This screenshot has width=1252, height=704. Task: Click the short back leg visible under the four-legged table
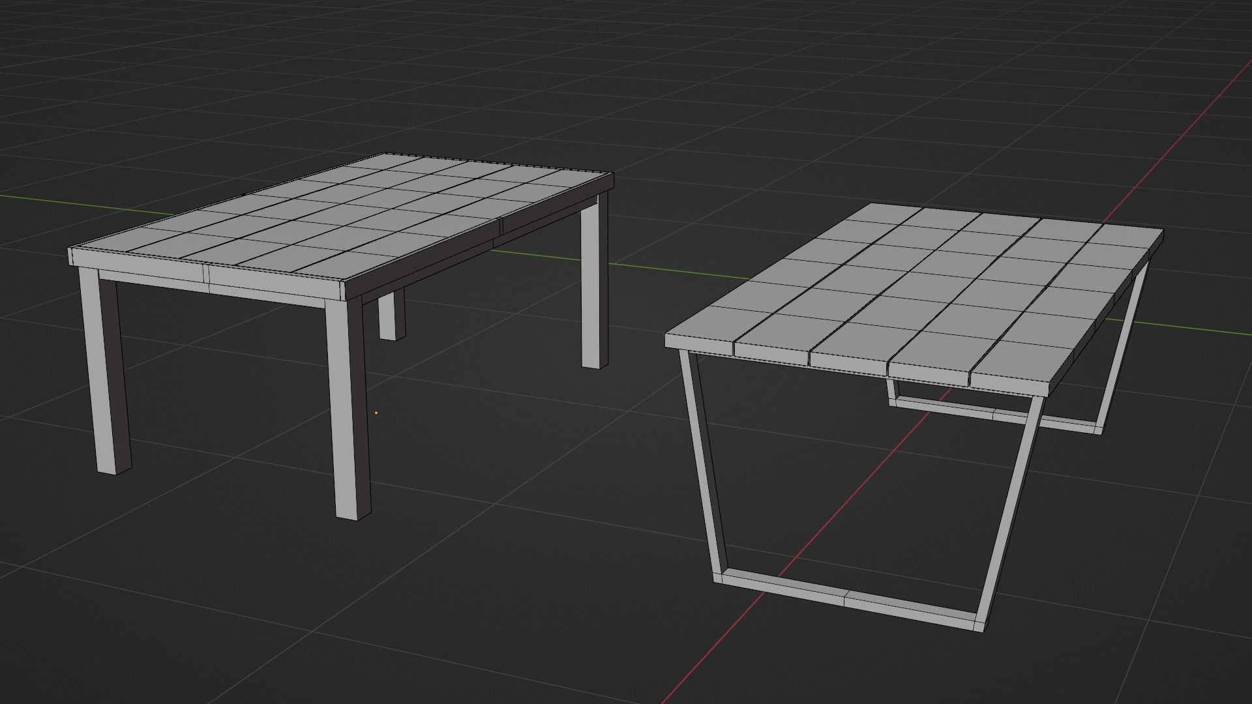click(391, 316)
